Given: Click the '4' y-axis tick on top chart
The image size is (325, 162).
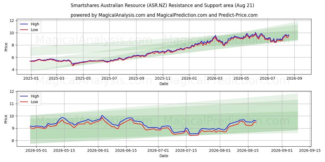Looking at the screenshot, I should (13, 70).
